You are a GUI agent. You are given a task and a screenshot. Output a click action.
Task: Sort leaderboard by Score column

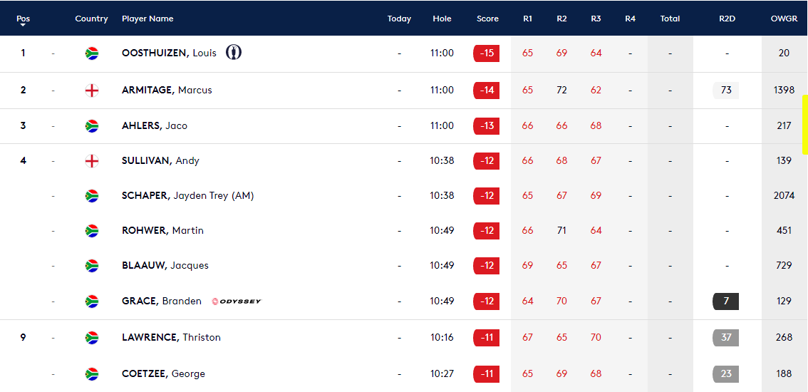point(487,19)
